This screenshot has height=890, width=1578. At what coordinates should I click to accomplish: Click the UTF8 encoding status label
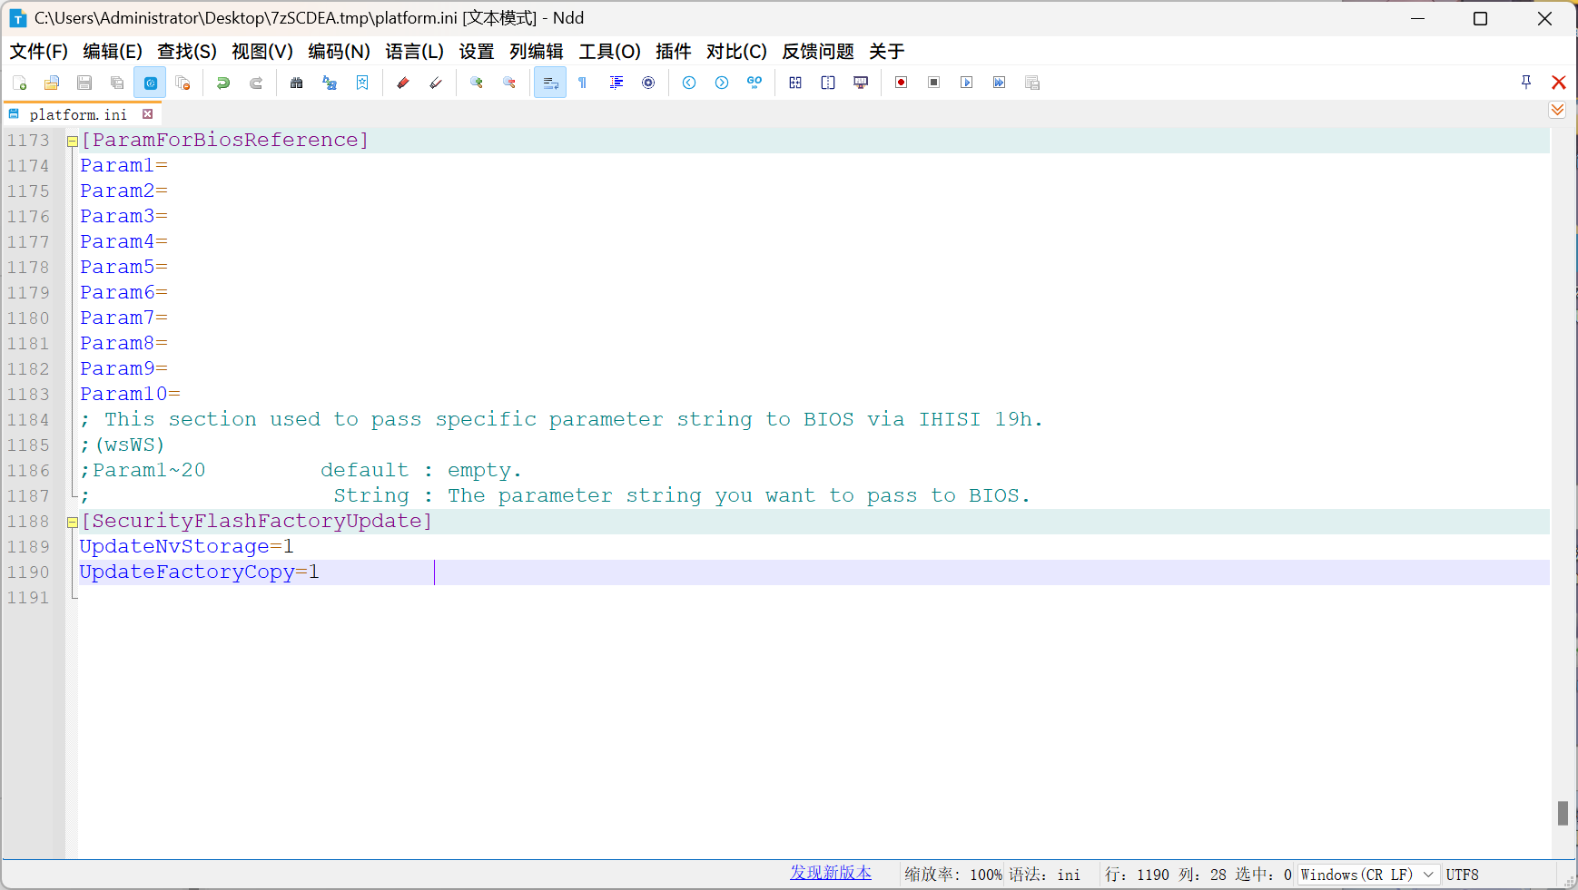pos(1463,875)
